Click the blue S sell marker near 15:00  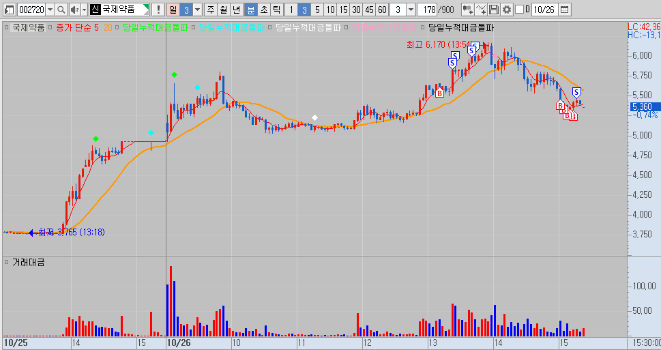tap(576, 92)
